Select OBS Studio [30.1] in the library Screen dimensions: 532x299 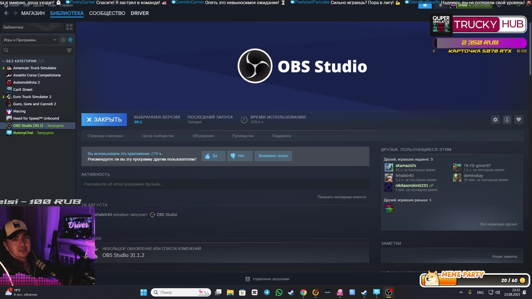tap(38, 126)
